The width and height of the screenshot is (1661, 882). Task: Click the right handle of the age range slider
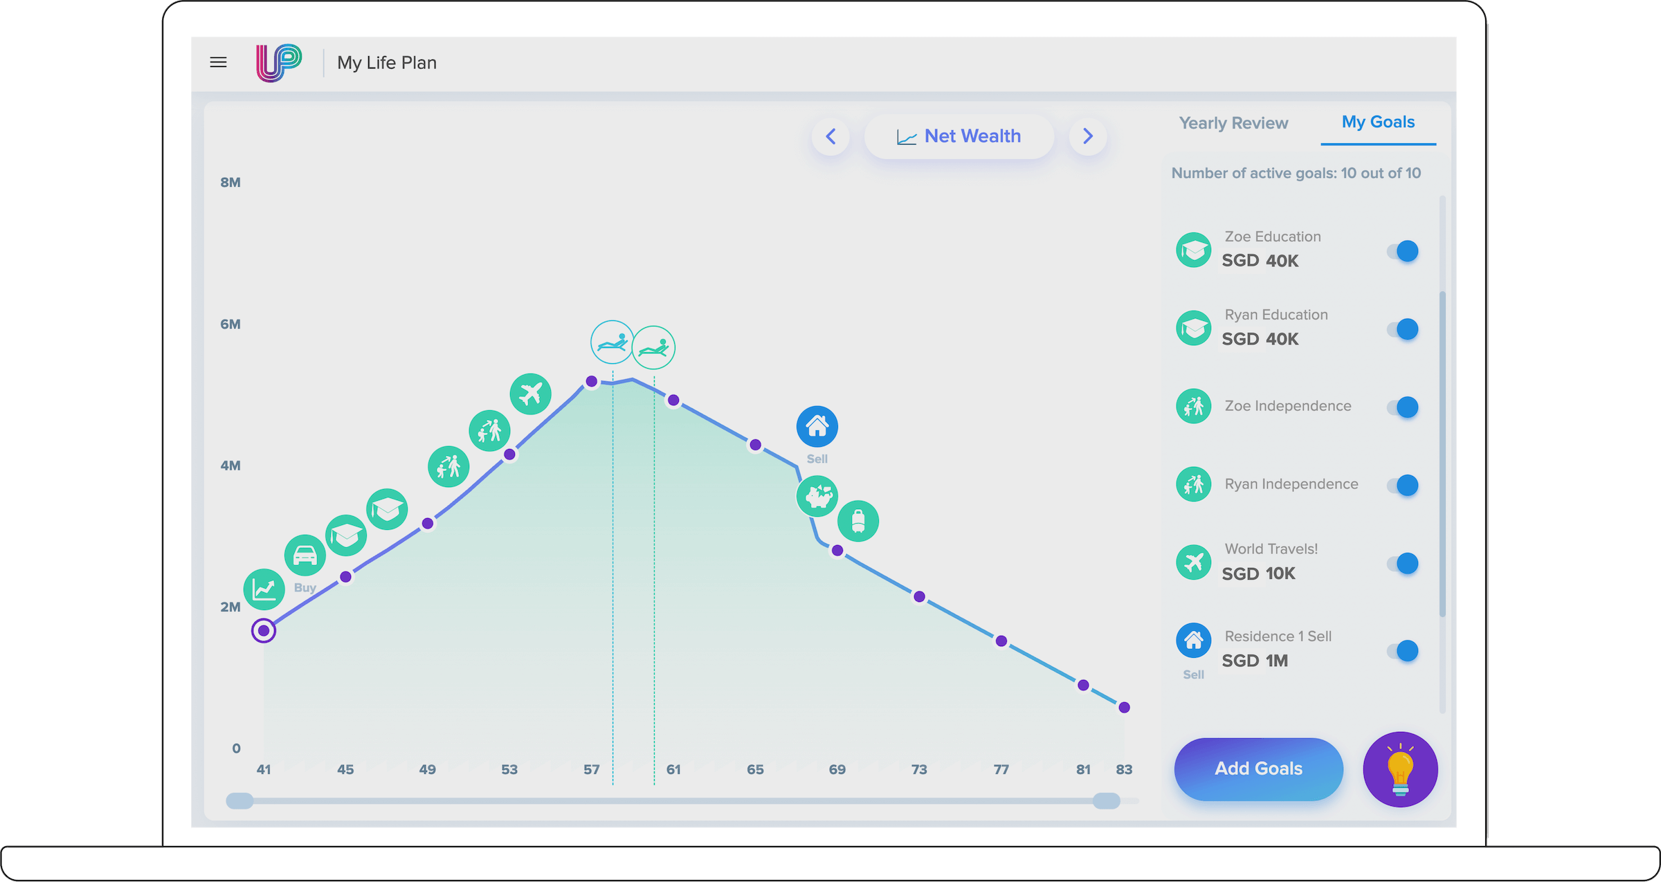[1106, 801]
